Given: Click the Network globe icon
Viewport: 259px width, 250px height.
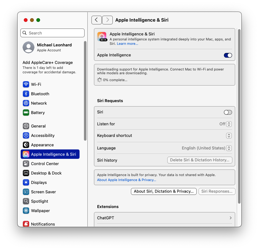Looking at the screenshot, I should pyautogui.click(x=26, y=103).
